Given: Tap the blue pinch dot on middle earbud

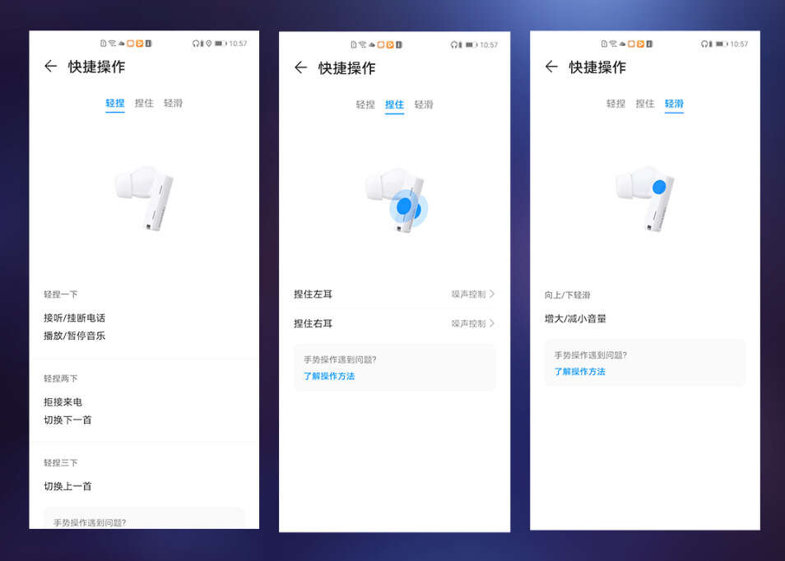Looking at the screenshot, I should 405,206.
